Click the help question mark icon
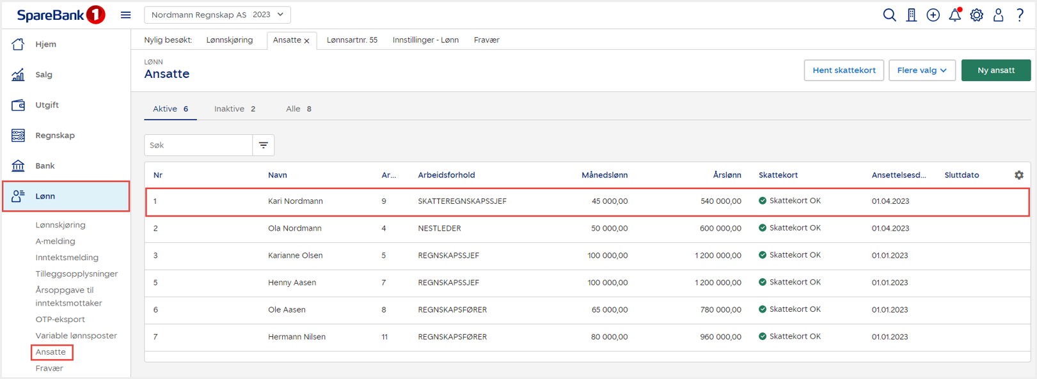Viewport: 1037px width, 379px height. coord(1020,15)
